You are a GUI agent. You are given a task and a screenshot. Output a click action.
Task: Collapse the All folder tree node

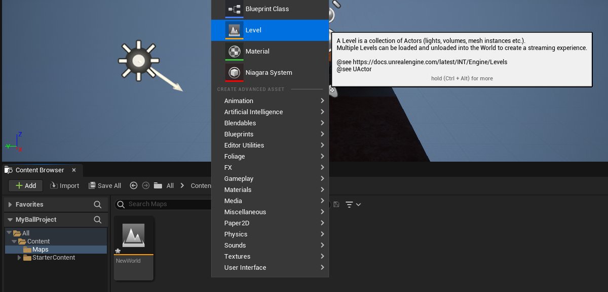click(x=9, y=233)
